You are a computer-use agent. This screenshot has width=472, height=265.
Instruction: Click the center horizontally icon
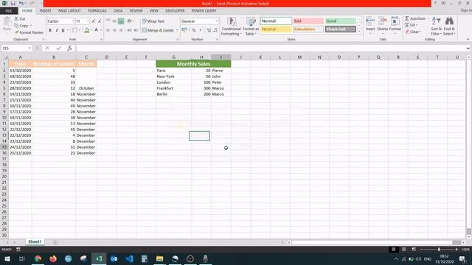pos(114,30)
